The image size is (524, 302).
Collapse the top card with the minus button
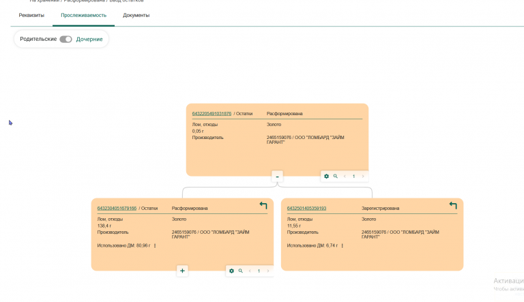(x=278, y=177)
